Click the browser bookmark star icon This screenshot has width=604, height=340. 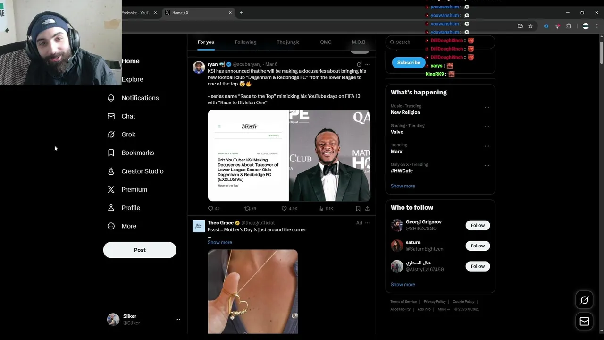pos(530,26)
